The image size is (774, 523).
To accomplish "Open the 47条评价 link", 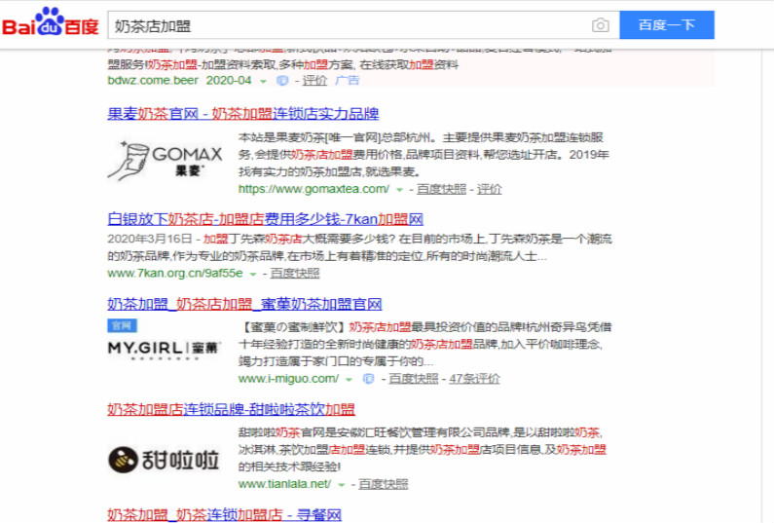I will pos(474,379).
